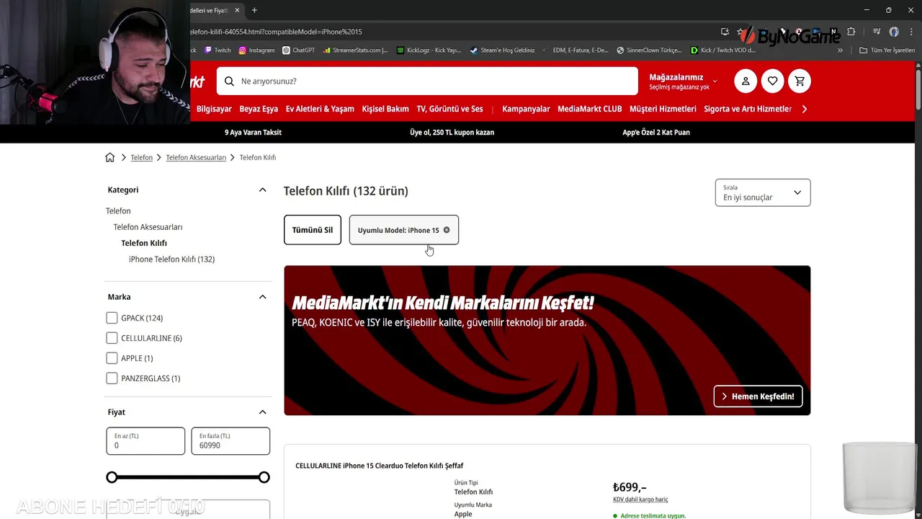Viewport: 922px width, 519px height.
Task: Open Chrome profile avatar
Action: pyautogui.click(x=894, y=32)
